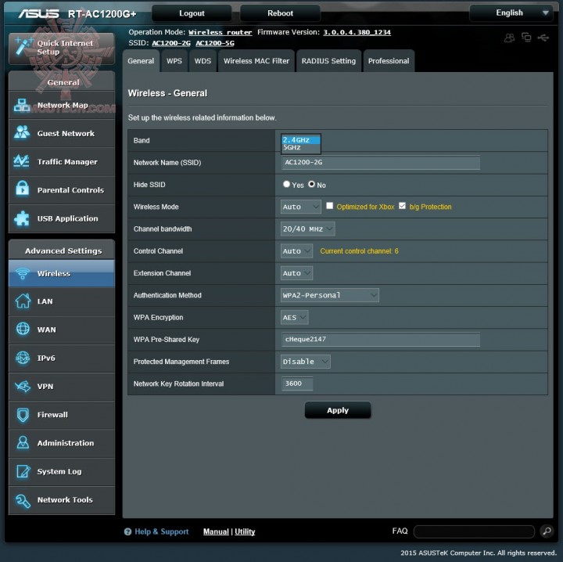Click the FAQ search magnifier icon
The image size is (563, 562).
pos(547,531)
